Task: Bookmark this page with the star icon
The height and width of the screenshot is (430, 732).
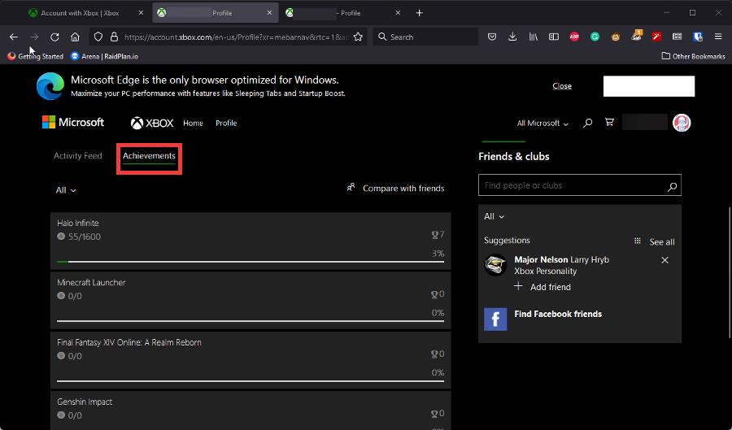Action: (x=358, y=37)
